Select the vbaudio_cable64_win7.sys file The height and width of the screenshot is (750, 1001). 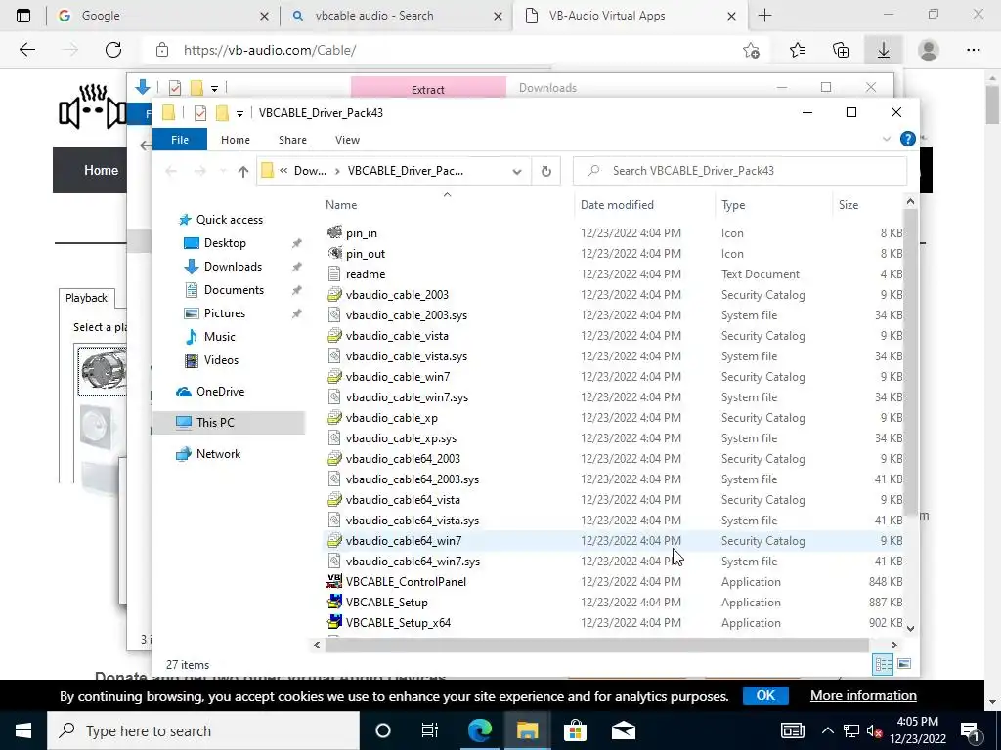coord(413,562)
